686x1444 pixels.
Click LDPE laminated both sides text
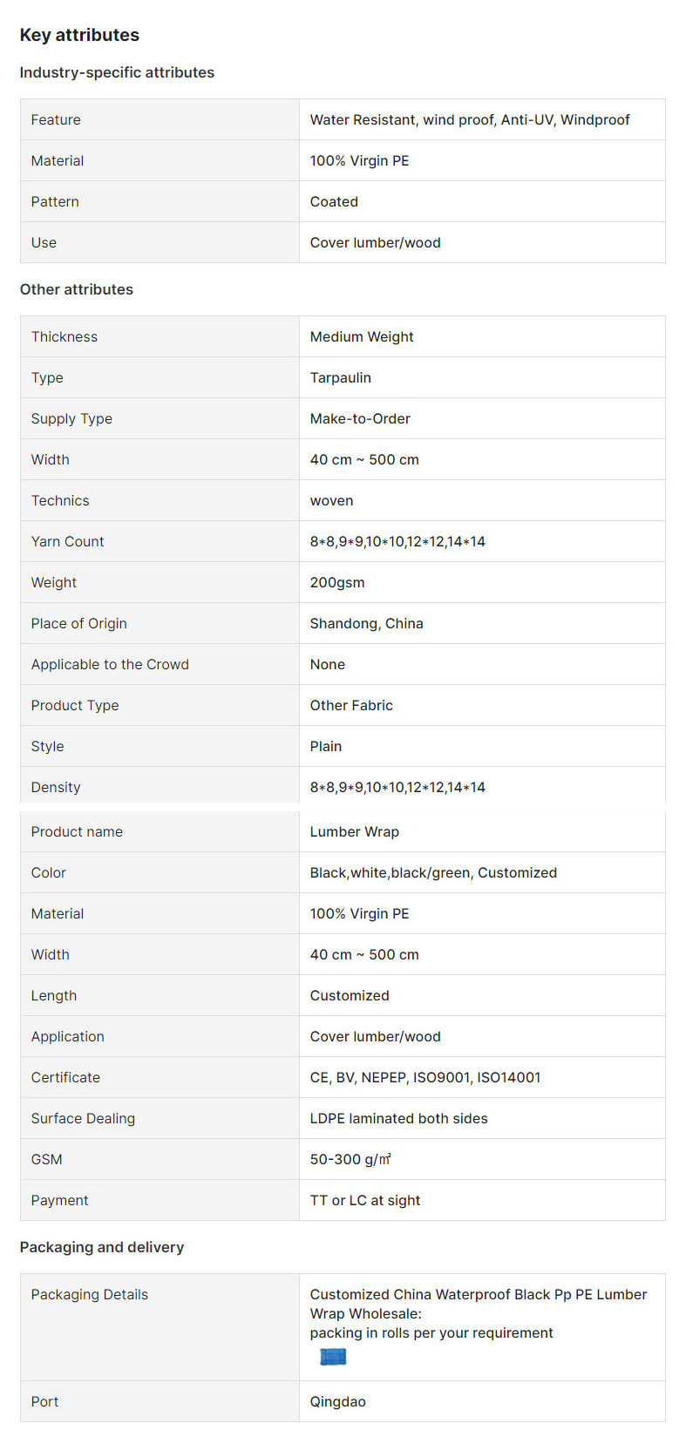pyautogui.click(x=398, y=1118)
